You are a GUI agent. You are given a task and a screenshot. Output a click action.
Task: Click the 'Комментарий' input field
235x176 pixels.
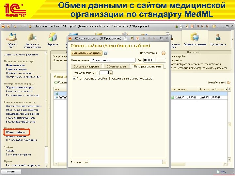[126, 162]
